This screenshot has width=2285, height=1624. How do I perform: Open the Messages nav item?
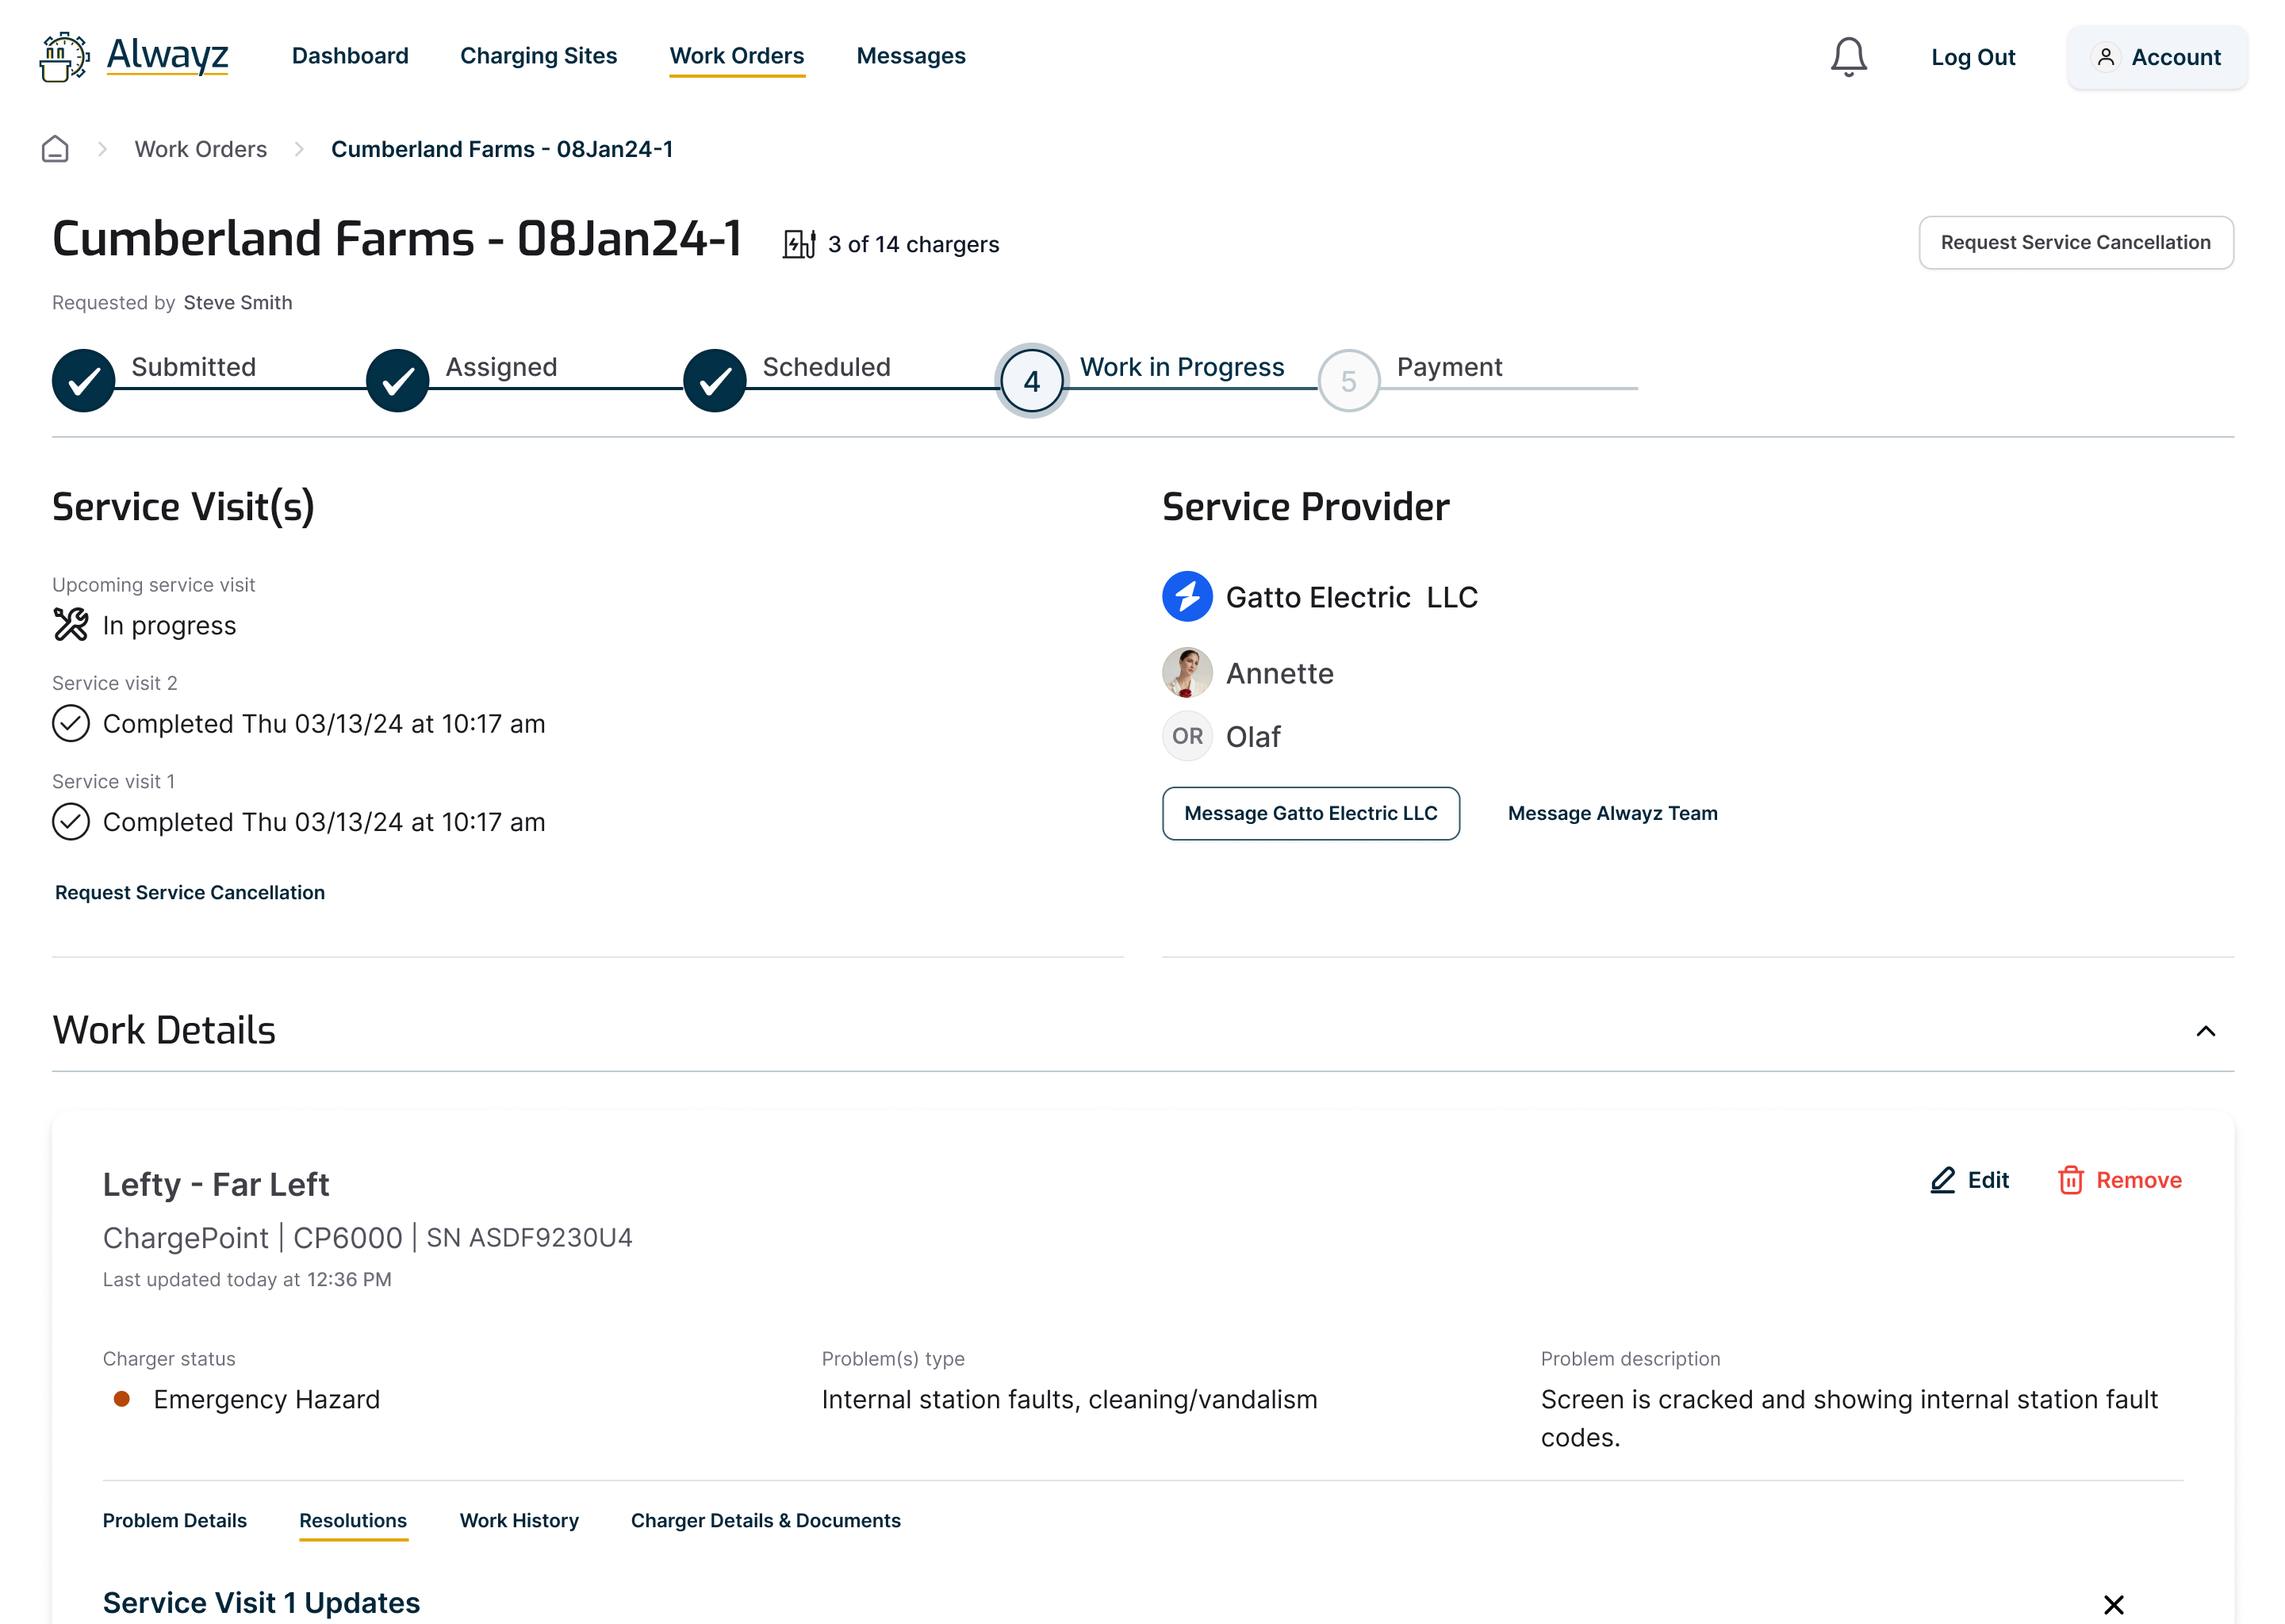point(911,56)
